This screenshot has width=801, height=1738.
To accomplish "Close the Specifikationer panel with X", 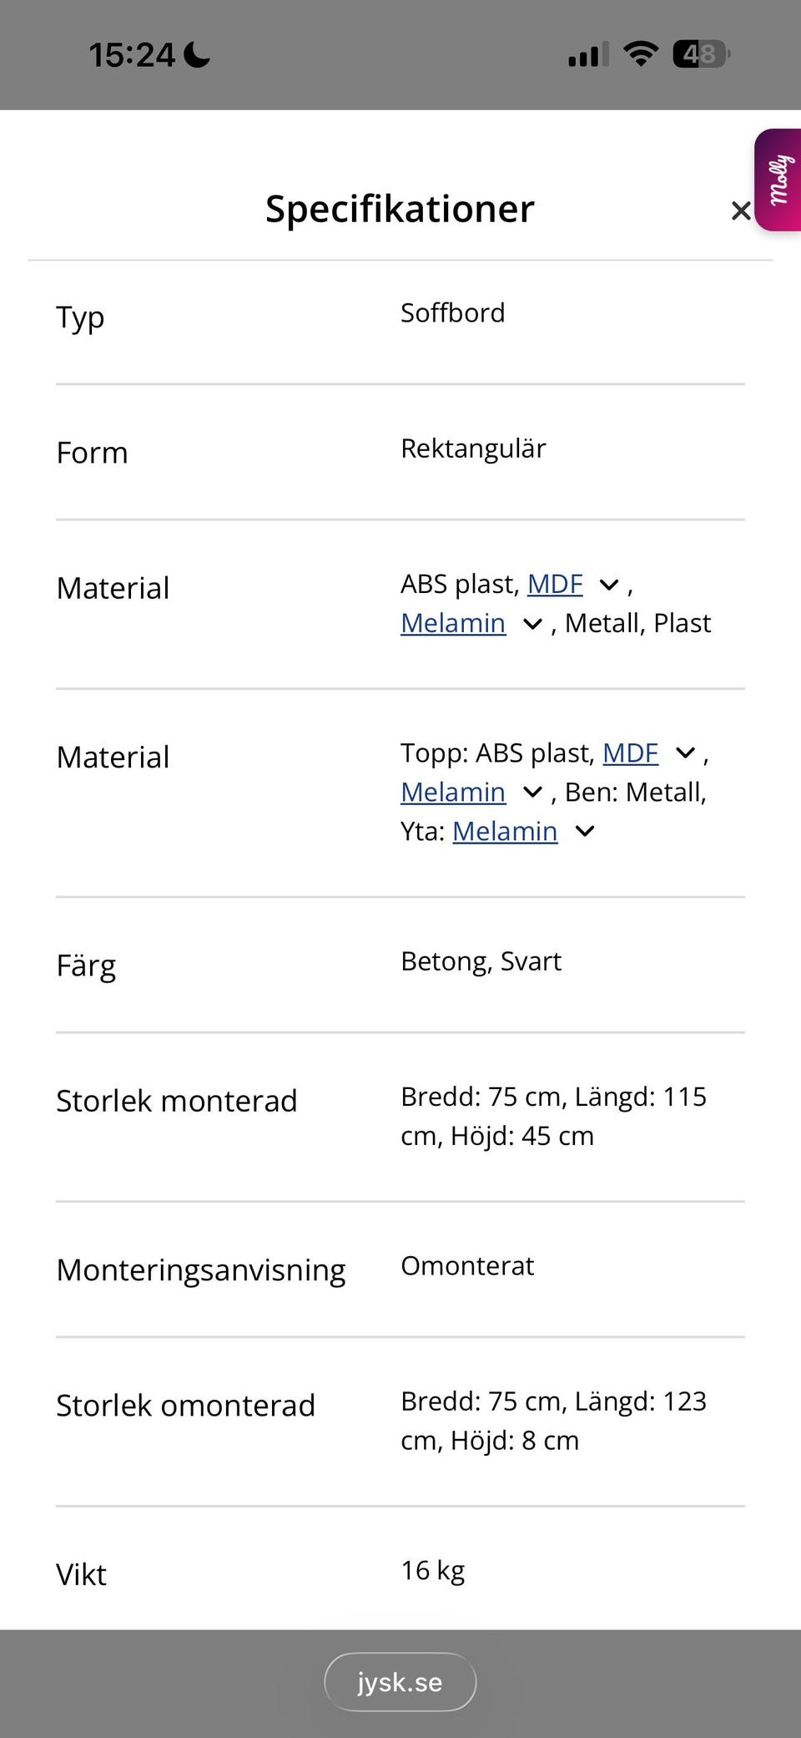I will click(x=740, y=211).
